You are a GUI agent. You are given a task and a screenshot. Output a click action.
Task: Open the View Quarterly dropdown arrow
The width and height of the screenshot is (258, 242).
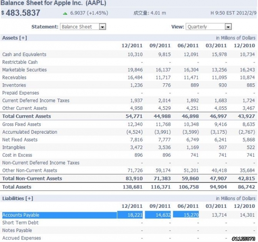point(228,27)
